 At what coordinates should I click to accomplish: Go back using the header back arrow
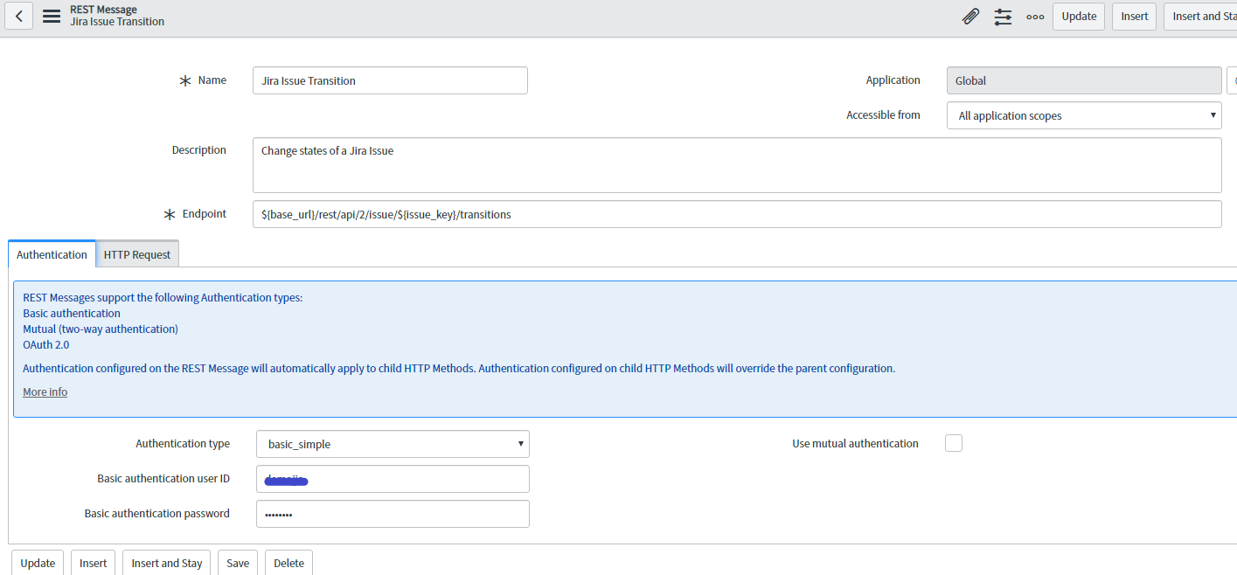pos(19,16)
